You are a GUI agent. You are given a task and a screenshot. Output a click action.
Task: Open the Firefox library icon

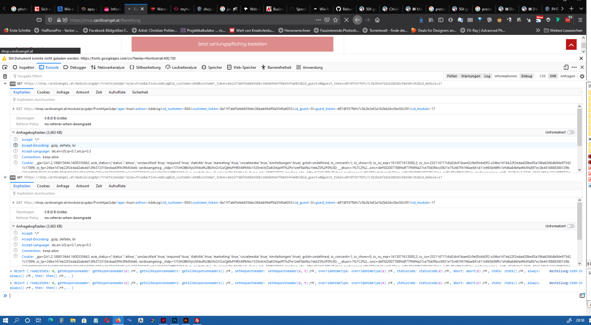click(x=431, y=20)
